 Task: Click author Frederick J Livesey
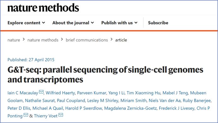tap(177, 108)
